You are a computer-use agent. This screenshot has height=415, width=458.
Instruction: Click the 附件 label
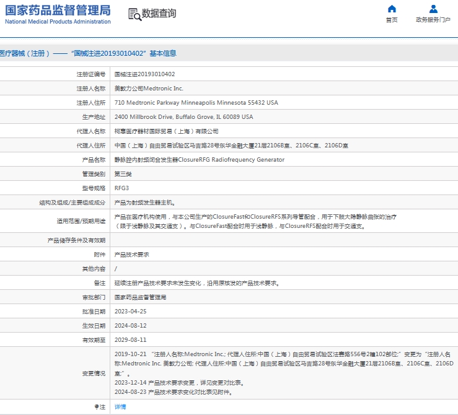tap(100, 255)
